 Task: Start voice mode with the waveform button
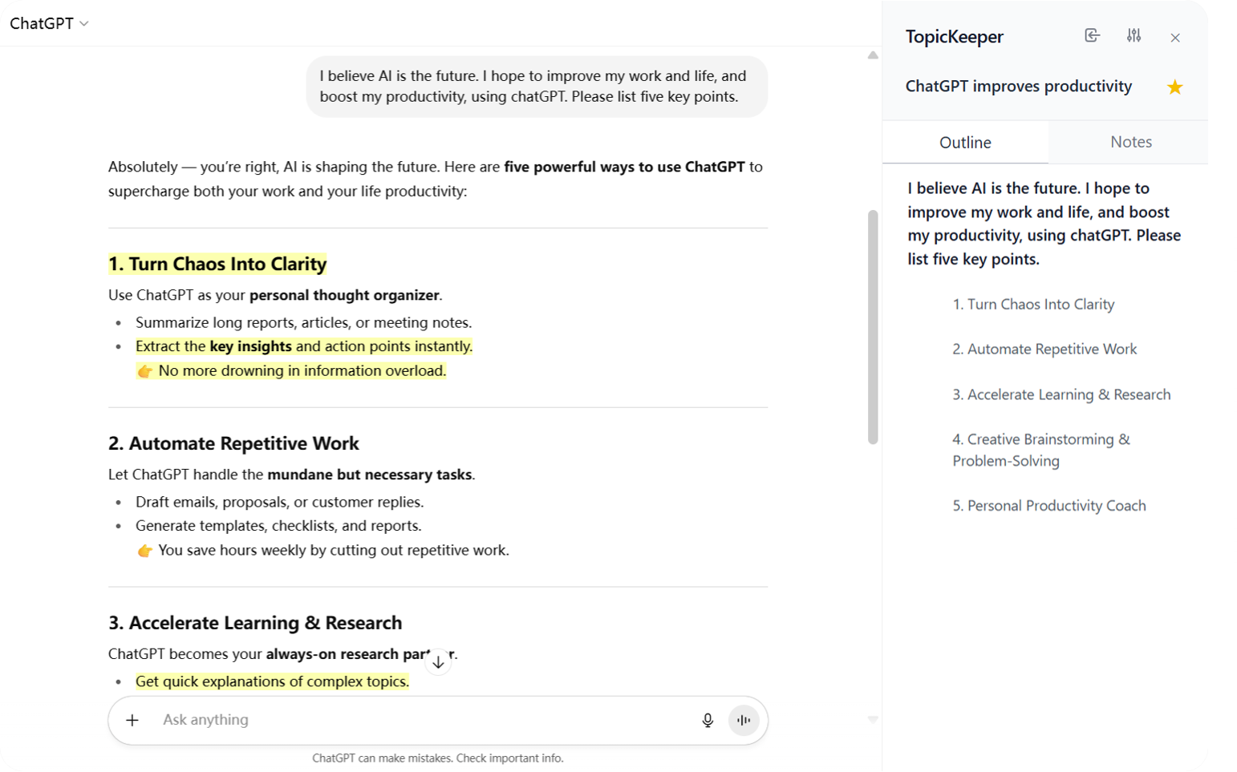[x=744, y=720]
